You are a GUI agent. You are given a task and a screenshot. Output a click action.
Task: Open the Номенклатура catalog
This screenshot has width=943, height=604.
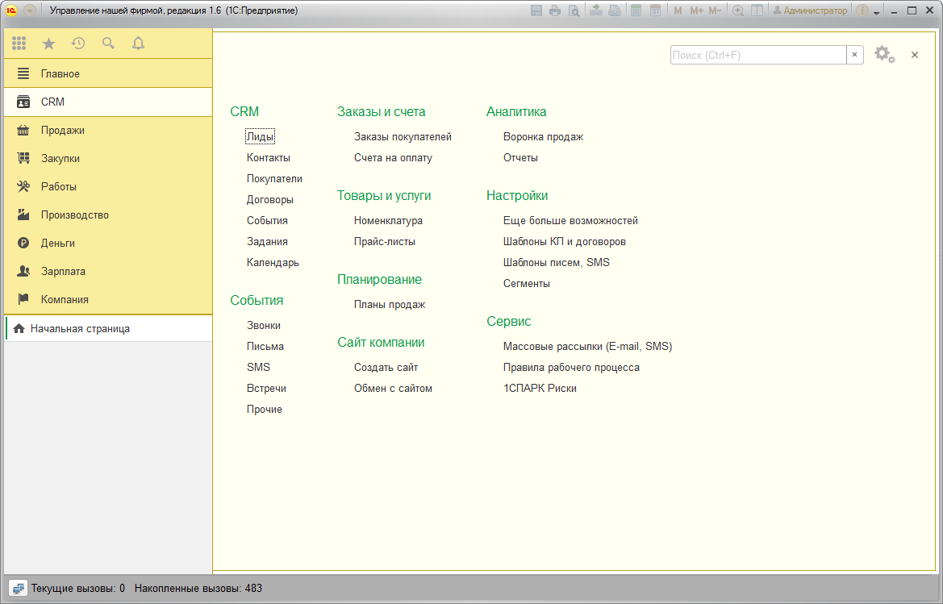(x=388, y=221)
